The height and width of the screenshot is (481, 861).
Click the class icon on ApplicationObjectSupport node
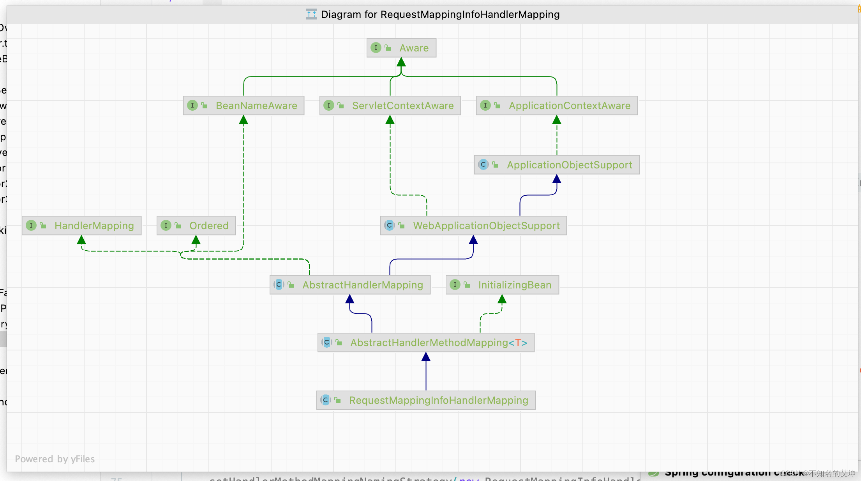(x=483, y=165)
